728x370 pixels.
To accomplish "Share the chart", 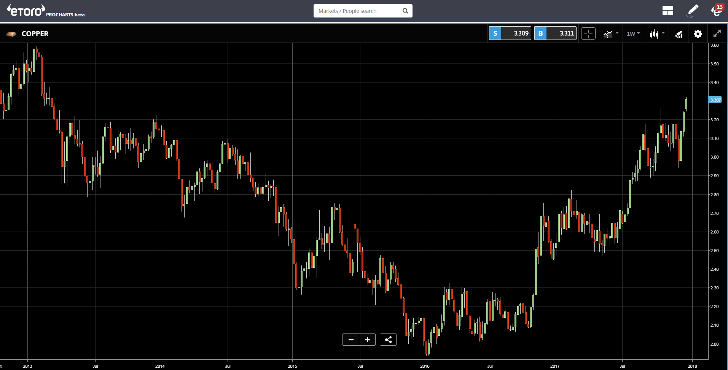I will (x=388, y=340).
